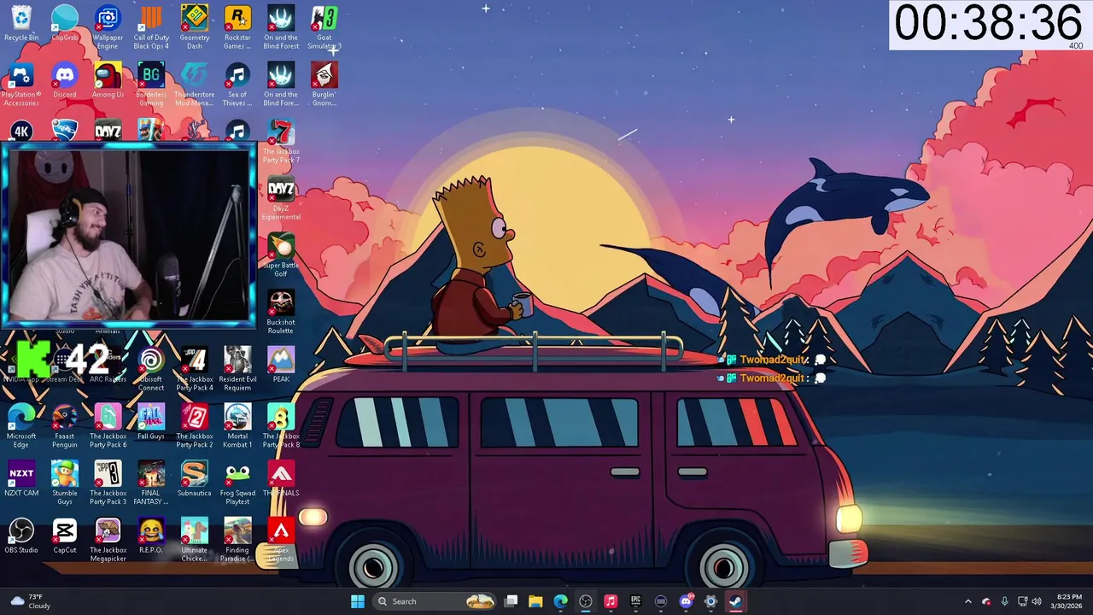Open the Windows Start menu

358,601
